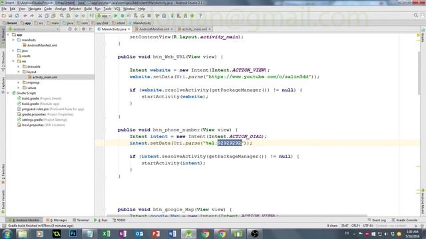Open the Event Log panel
The image size is (426, 239).
click(377, 220)
